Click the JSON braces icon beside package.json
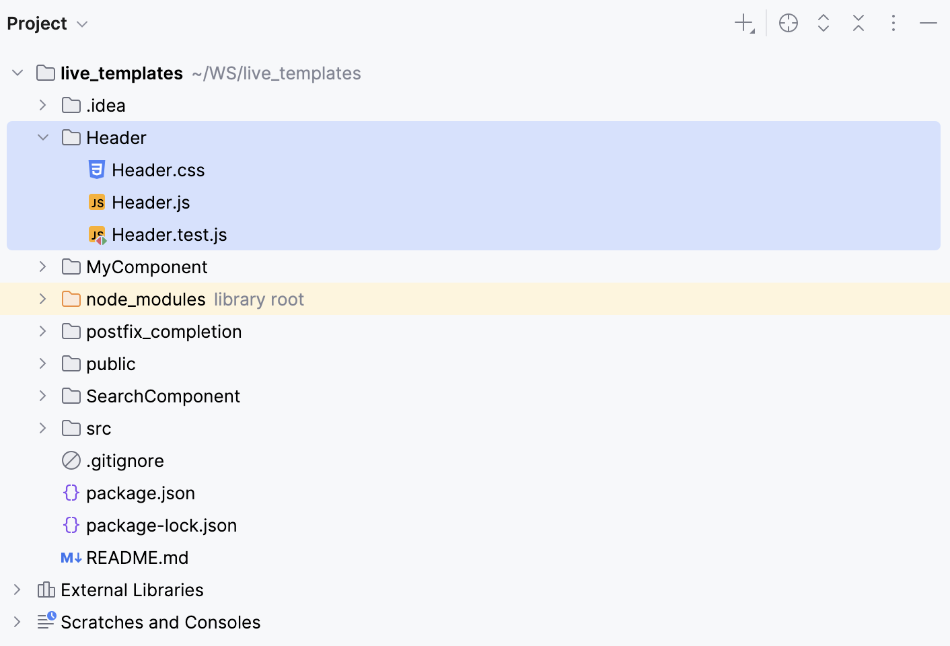The height and width of the screenshot is (646, 950). click(71, 493)
